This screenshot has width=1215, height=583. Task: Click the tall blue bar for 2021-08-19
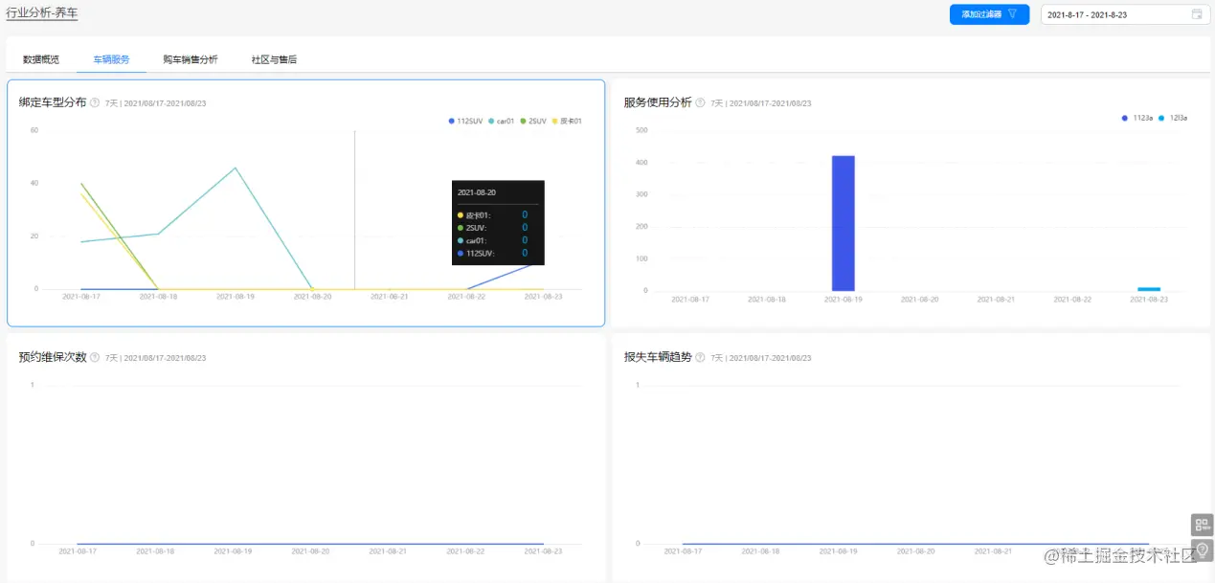(x=843, y=223)
